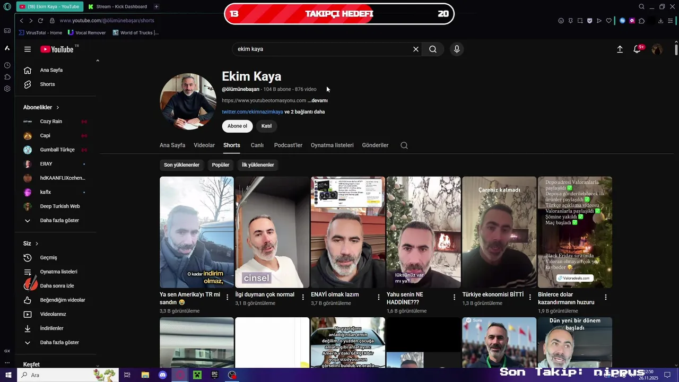Open options for 'Binlerce dolar kazandırmanın huzuru' short
Image resolution: width=679 pixels, height=382 pixels.
pos(606,297)
